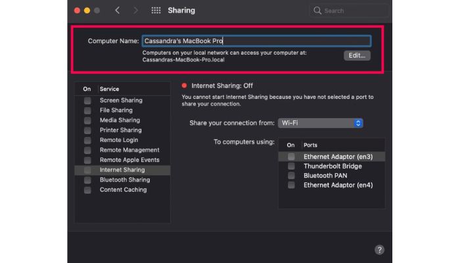Viewport: 460px width, 263px height.
Task: Click the forward navigation arrow
Action: (x=136, y=11)
